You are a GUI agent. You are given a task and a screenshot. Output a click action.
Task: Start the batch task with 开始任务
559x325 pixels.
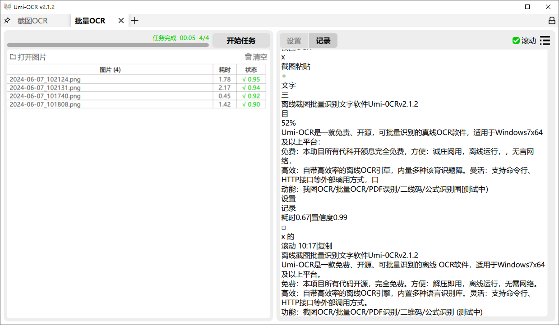coord(241,41)
